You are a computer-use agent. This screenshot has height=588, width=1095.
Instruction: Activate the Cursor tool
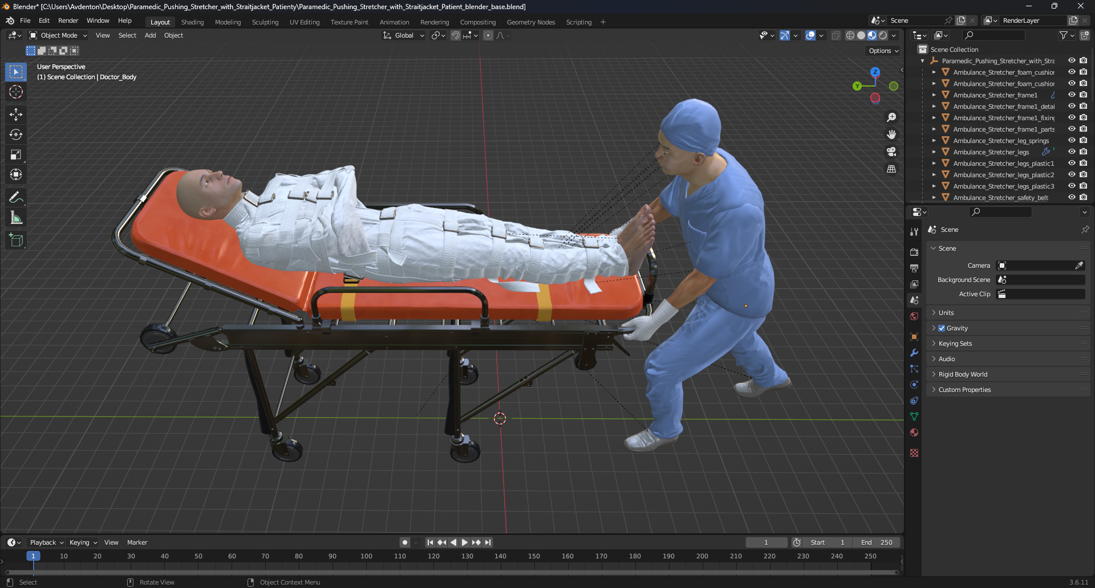click(16, 92)
